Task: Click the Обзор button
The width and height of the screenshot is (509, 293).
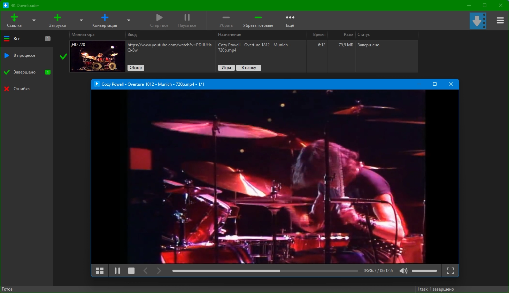Action: click(x=136, y=68)
